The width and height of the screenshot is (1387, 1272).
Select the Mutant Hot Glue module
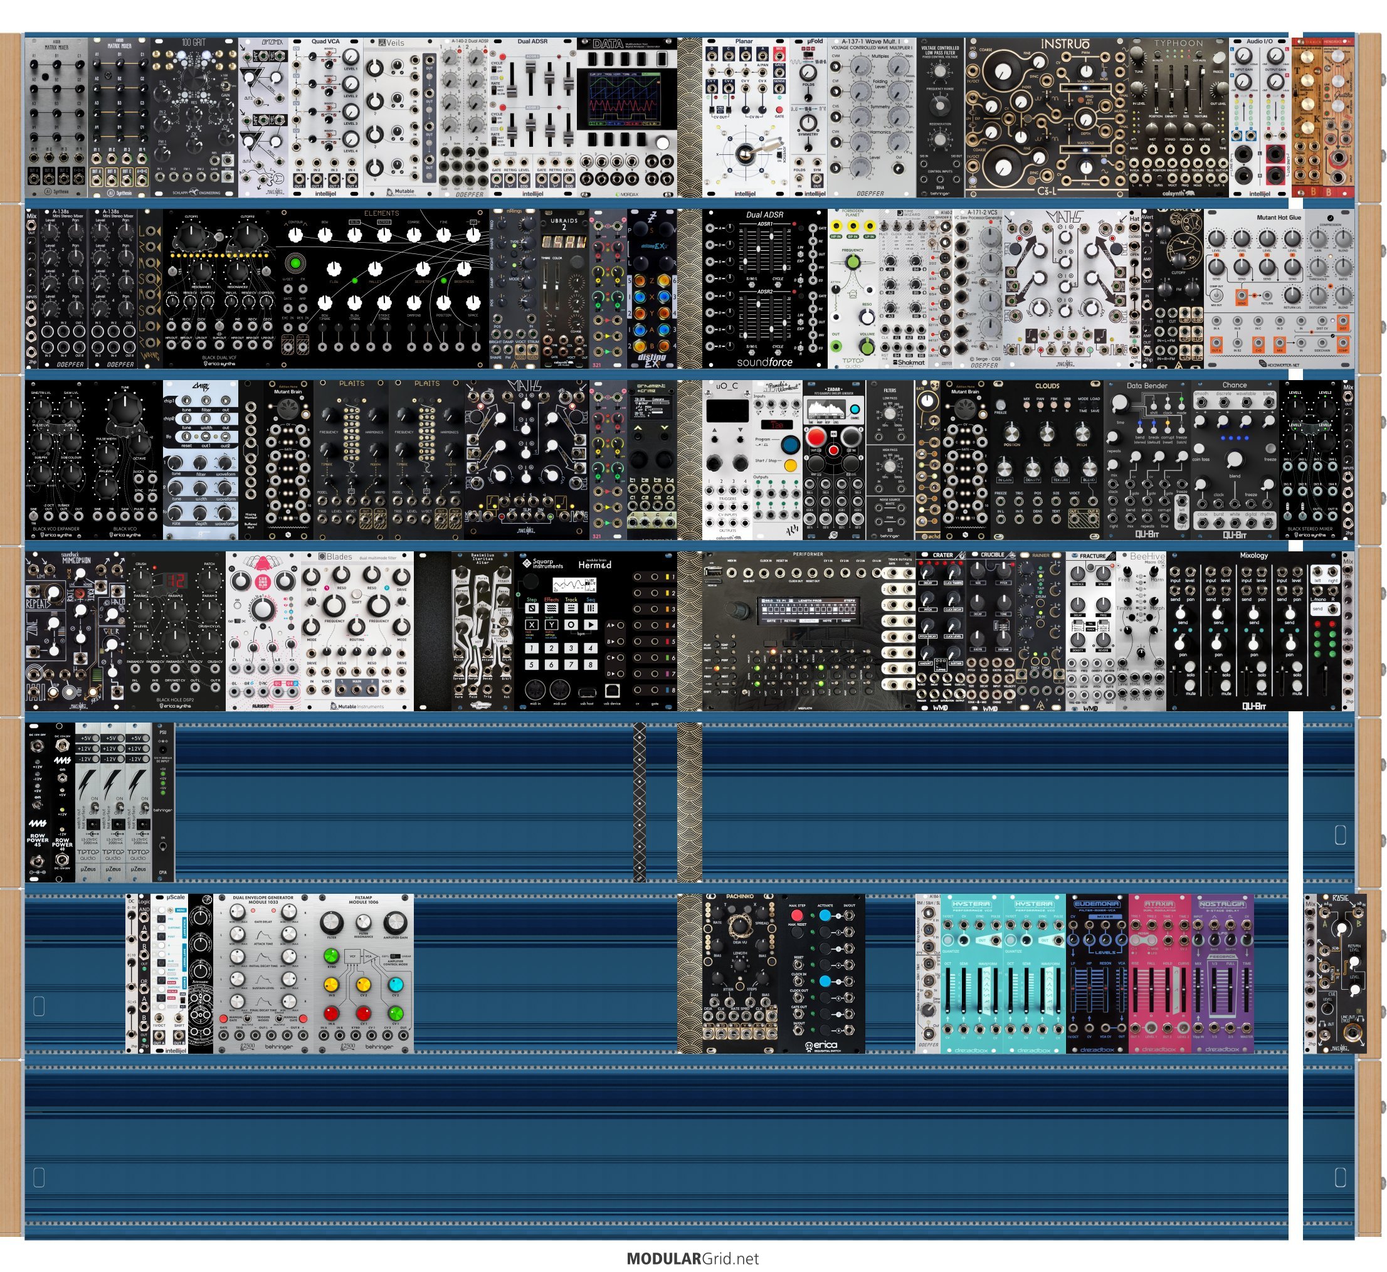pos(1279,289)
